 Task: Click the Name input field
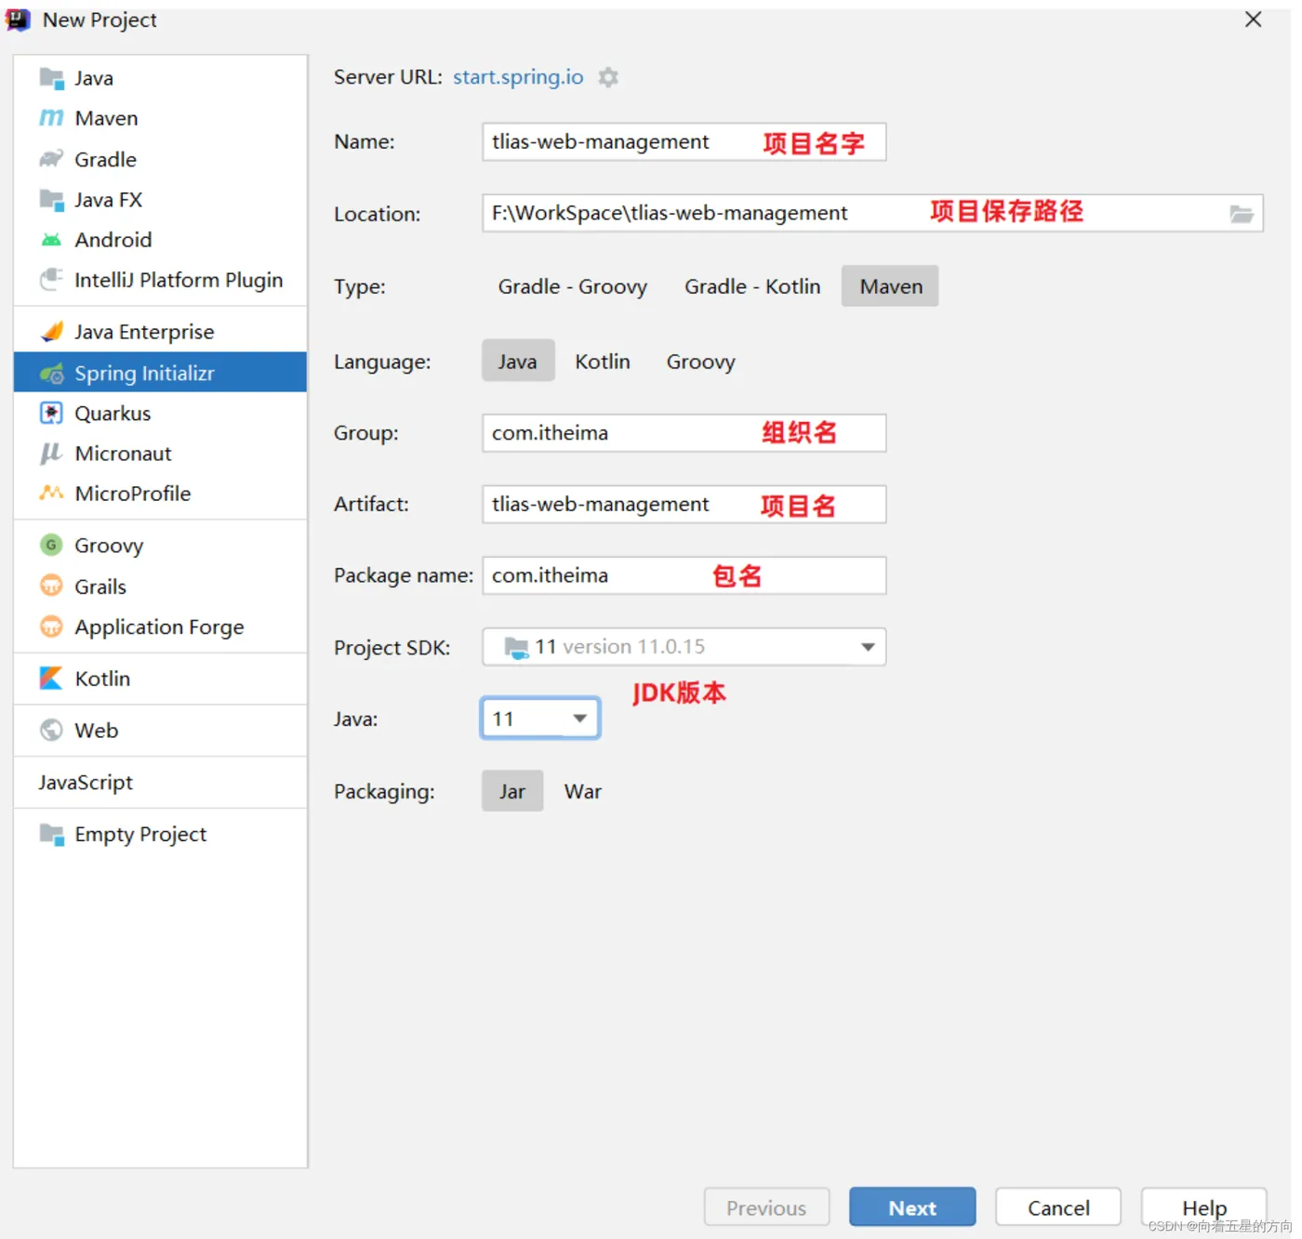pyautogui.click(x=684, y=142)
